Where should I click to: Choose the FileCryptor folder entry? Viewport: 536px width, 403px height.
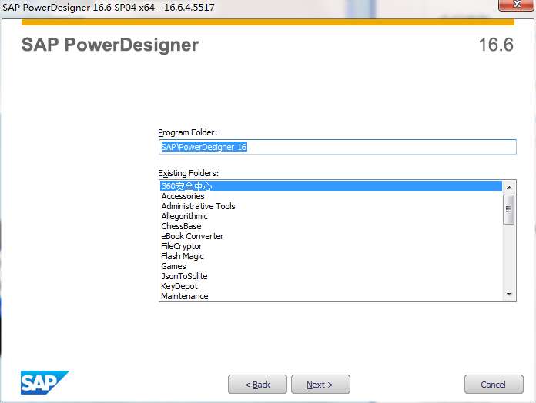coord(181,246)
